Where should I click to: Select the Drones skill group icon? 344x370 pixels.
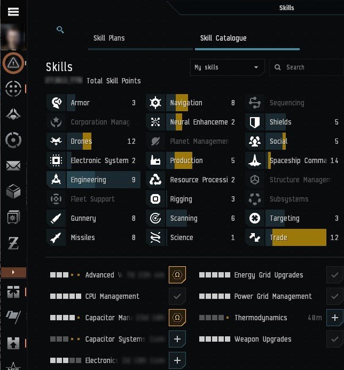[x=56, y=141]
